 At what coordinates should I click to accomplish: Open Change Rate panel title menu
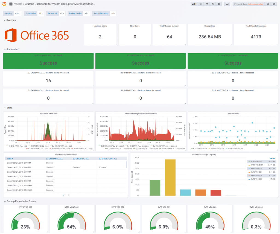[x=210, y=26]
